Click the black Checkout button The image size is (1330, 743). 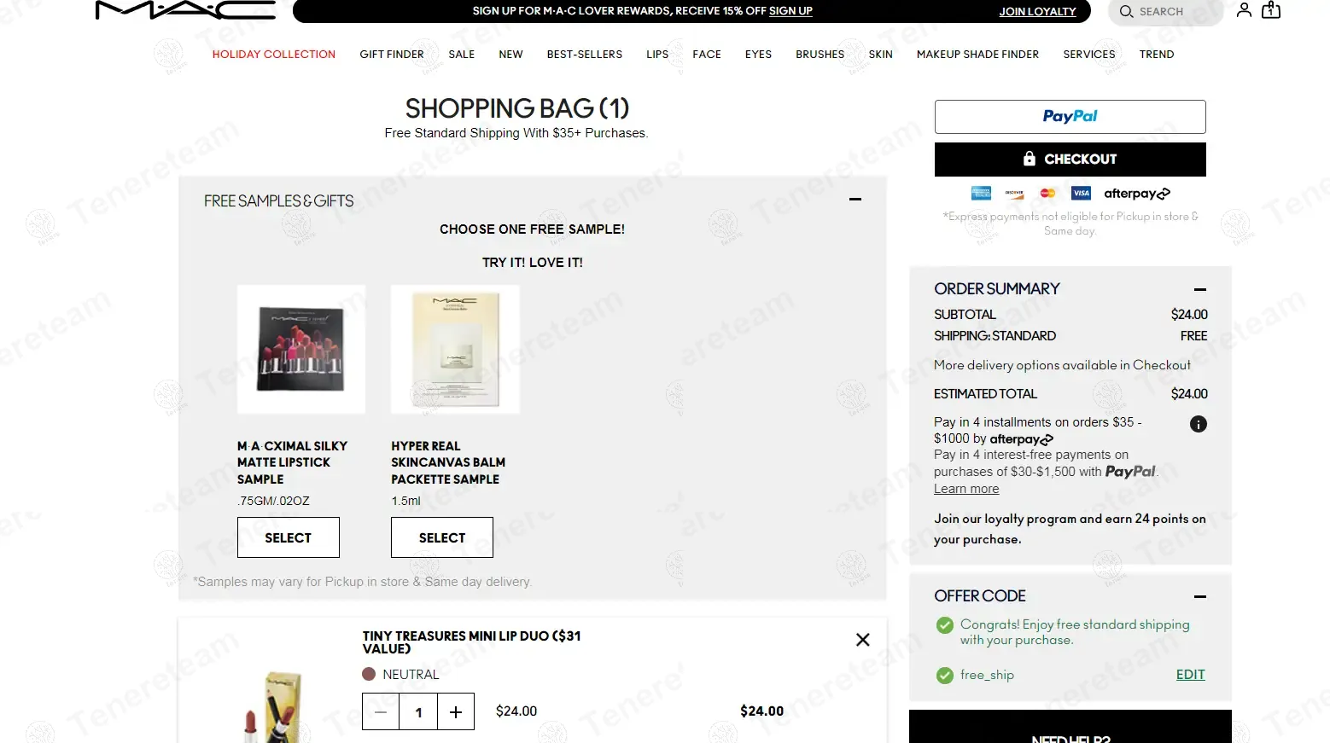pyautogui.click(x=1070, y=160)
